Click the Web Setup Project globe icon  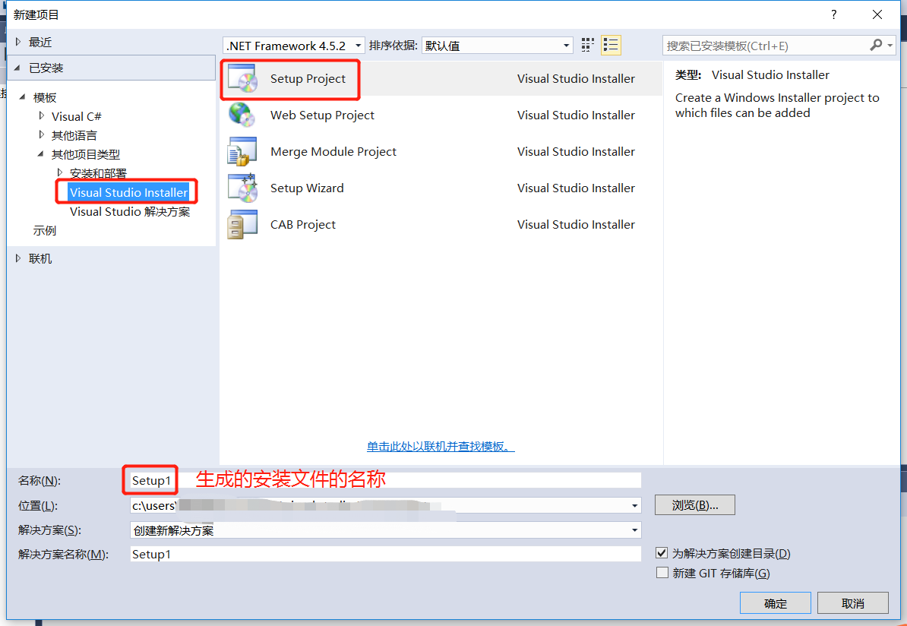(x=243, y=115)
